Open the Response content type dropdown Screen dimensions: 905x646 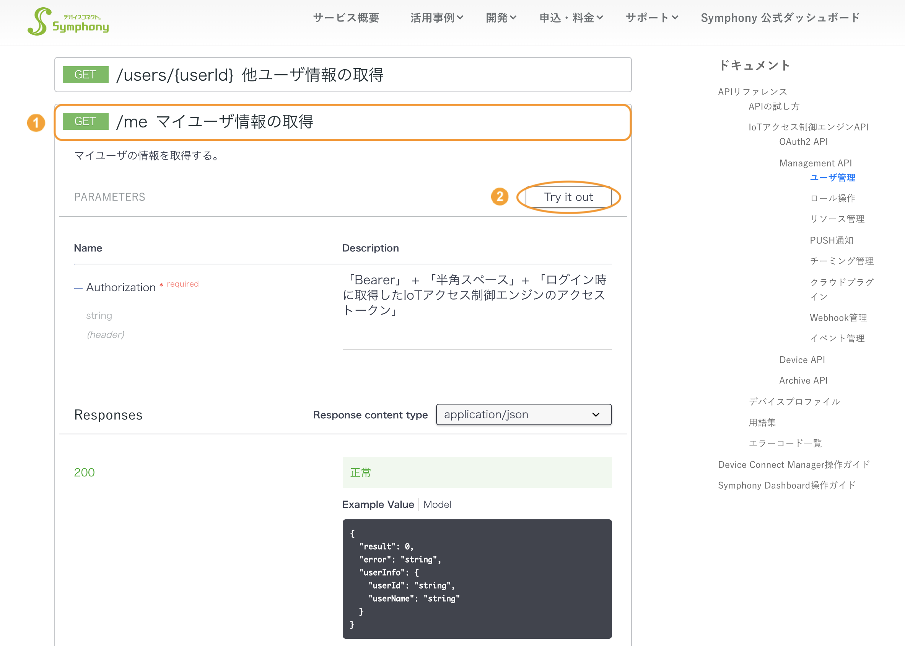524,414
